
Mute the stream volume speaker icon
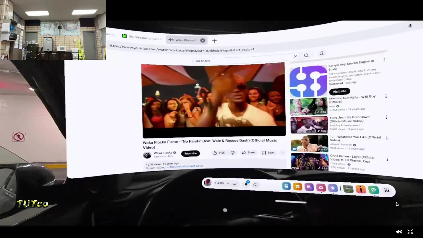pyautogui.click(x=399, y=232)
